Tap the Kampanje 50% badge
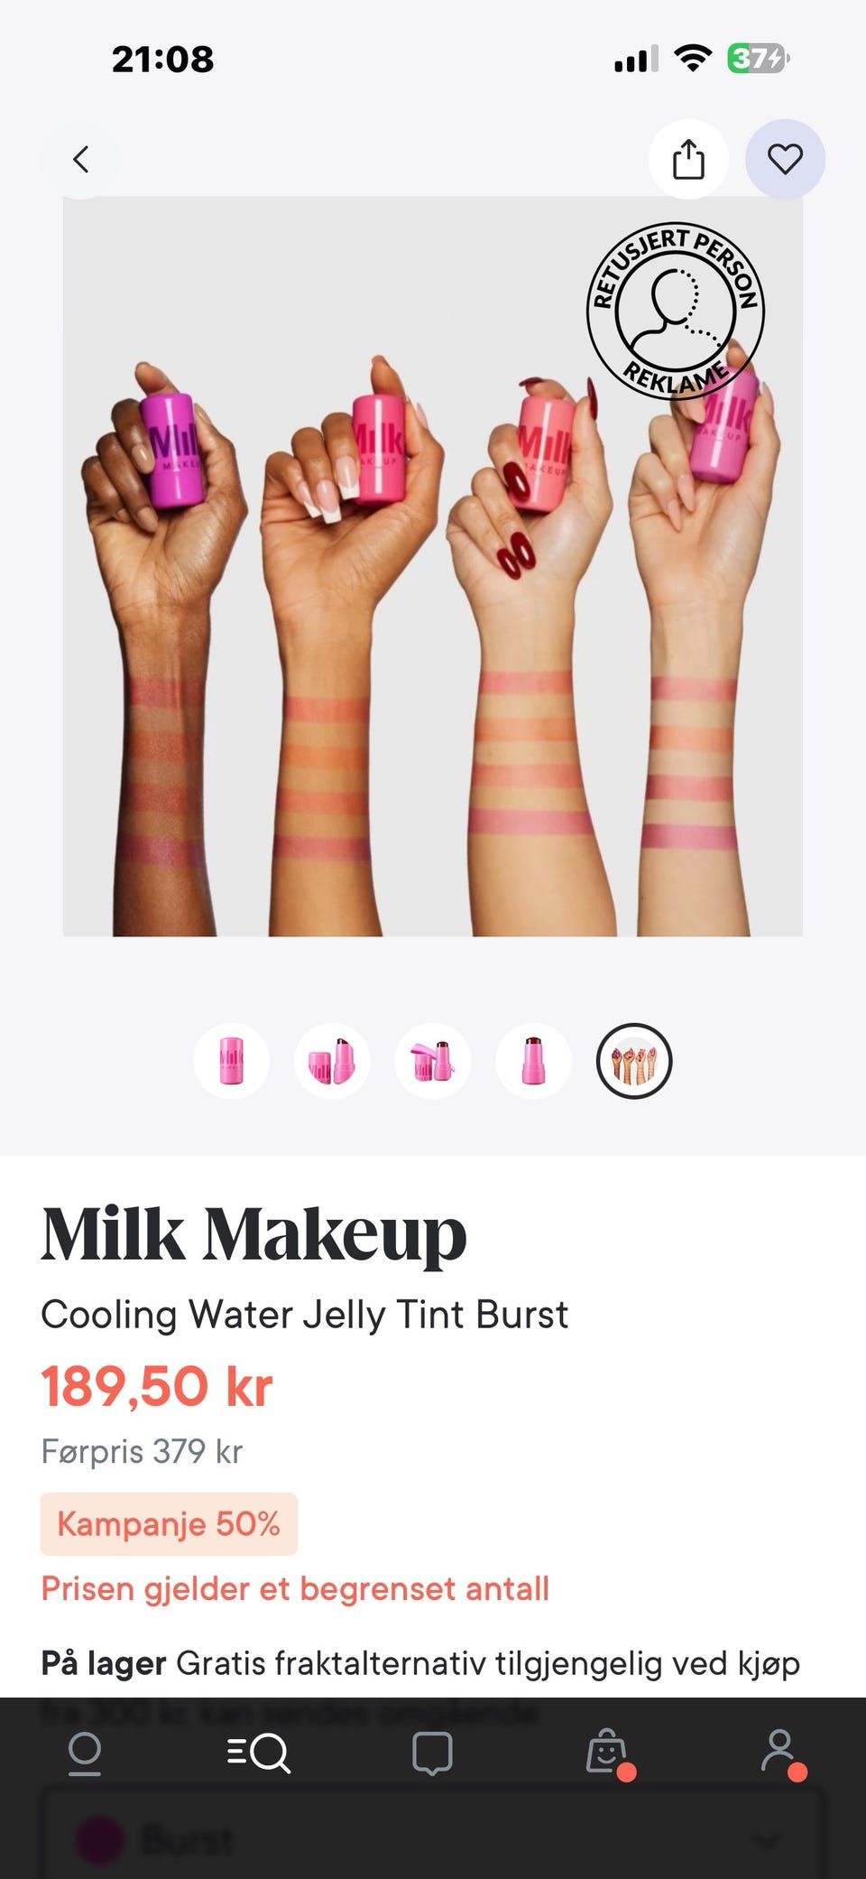This screenshot has height=1879, width=866. point(169,1524)
